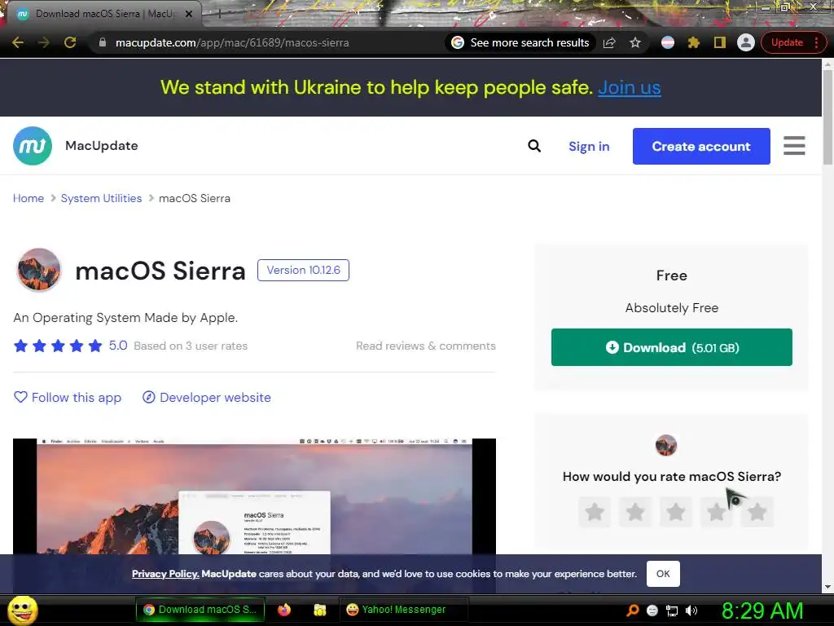Image resolution: width=834 pixels, height=626 pixels.
Task: Switch to Download macOS S... taskbar item
Action: pyautogui.click(x=200, y=610)
